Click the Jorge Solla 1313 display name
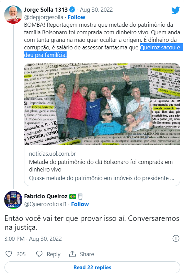The image size is (184, 273). tap(46, 10)
